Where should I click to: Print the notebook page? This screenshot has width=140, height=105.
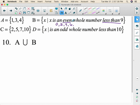pyautogui.click(x=38, y=11)
